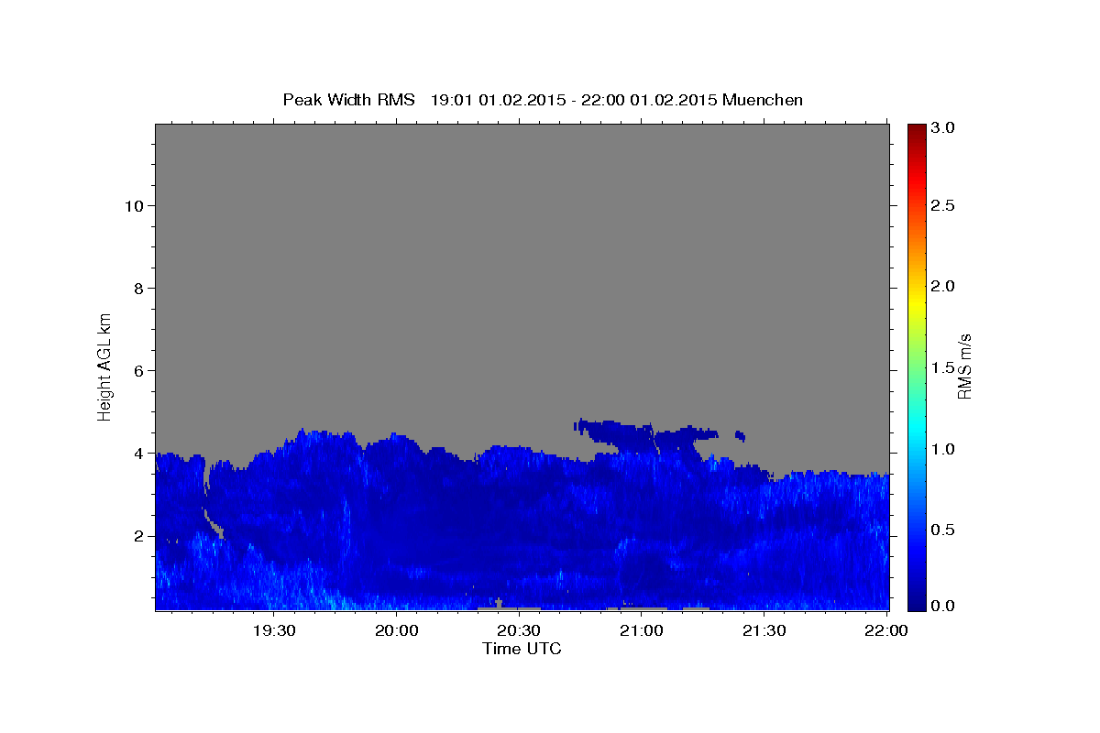Click the colorbar value 2.0
Viewport: 1100px width, 733px height.
944,287
